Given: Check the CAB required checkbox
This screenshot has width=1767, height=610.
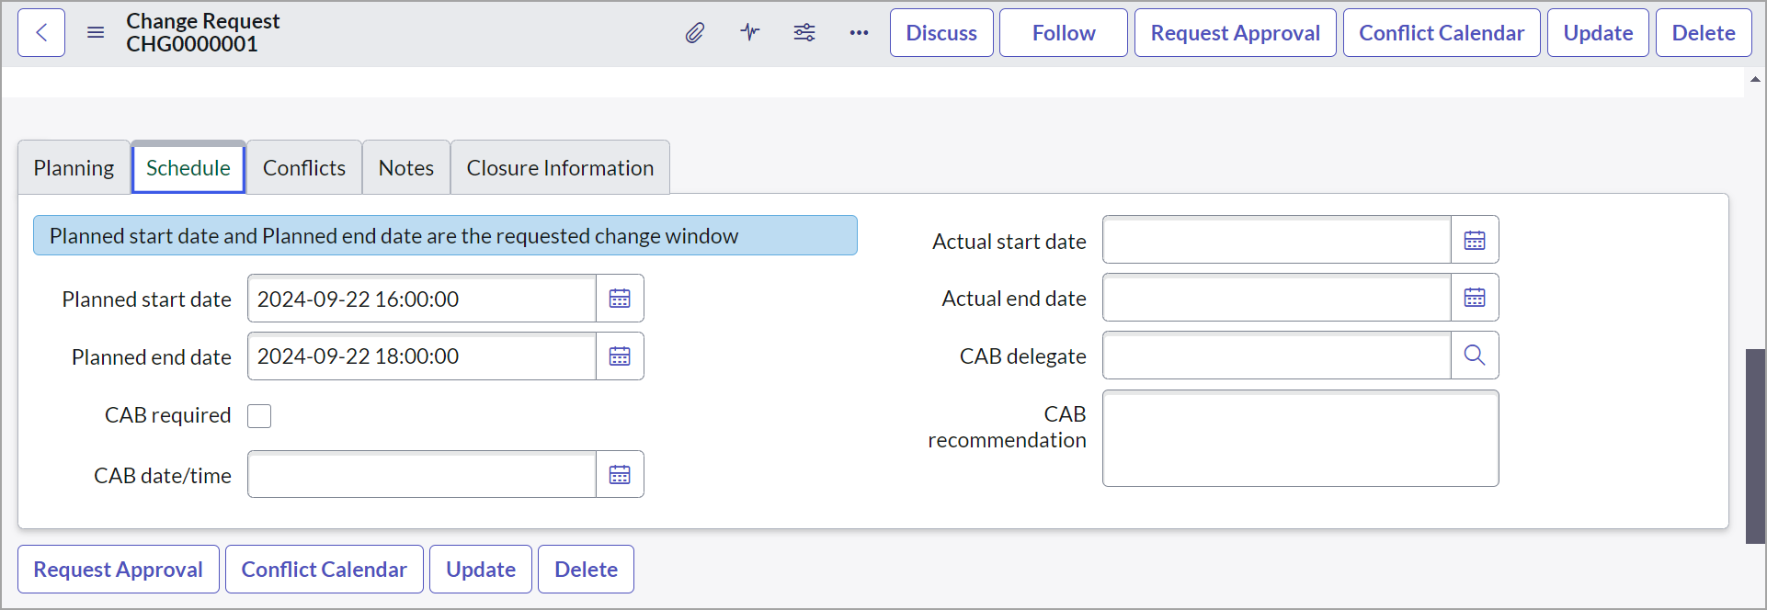Looking at the screenshot, I should tap(259, 416).
